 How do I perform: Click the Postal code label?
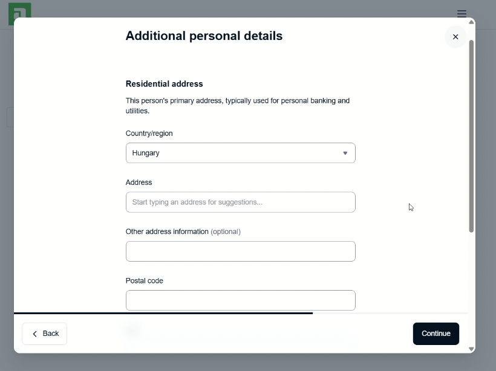tap(144, 281)
